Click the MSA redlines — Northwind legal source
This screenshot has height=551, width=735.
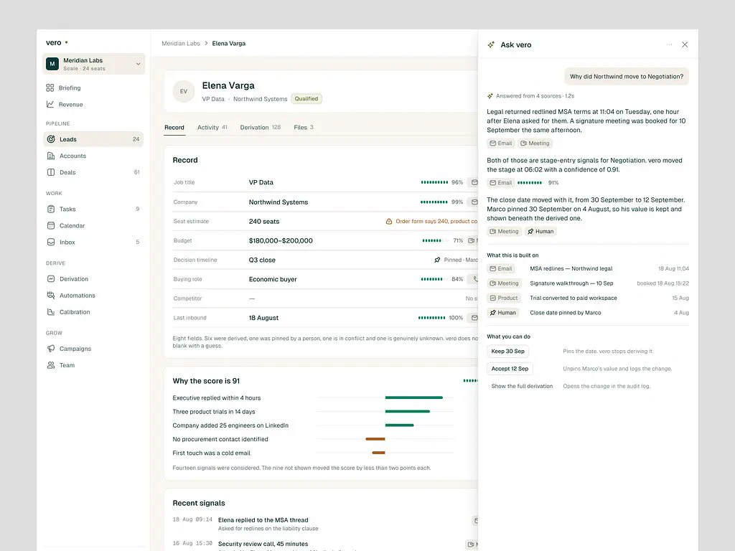[571, 268]
